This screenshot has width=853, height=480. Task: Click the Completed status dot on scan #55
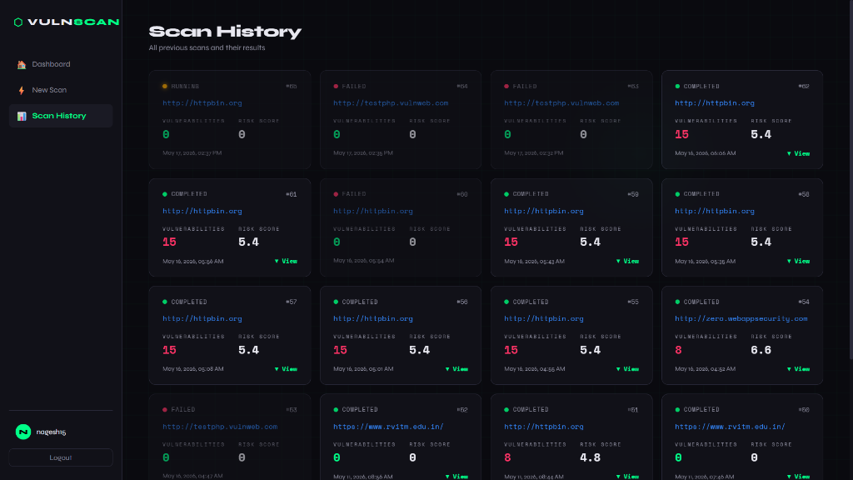click(x=506, y=302)
